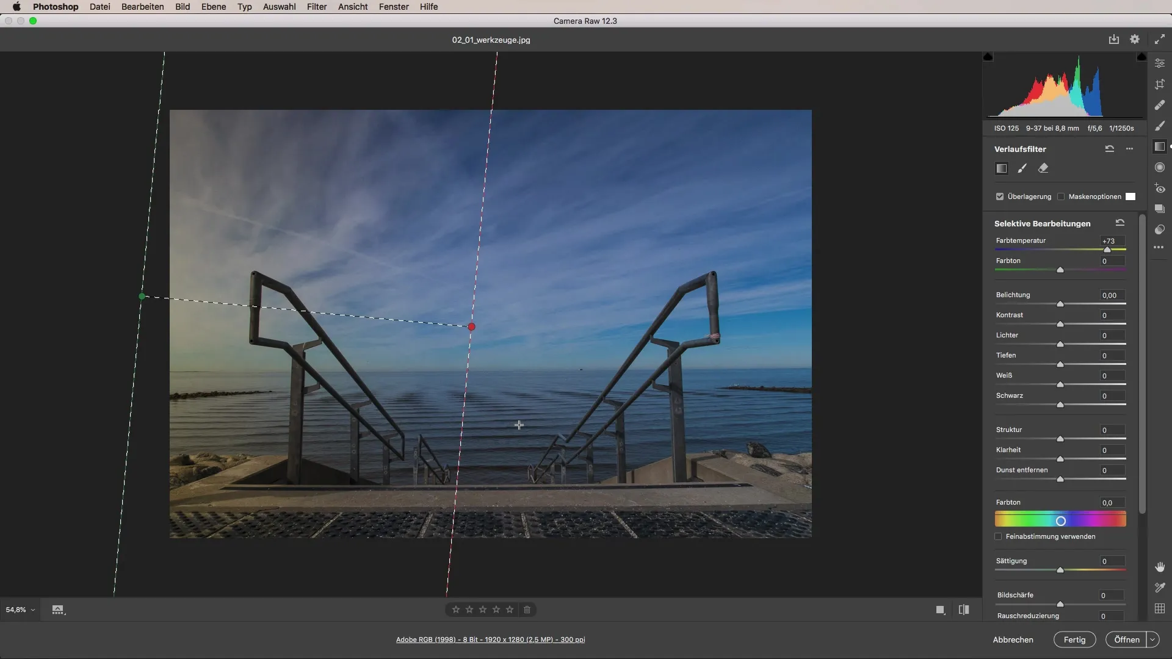Toggle the grid overlay icon

coord(1160,608)
